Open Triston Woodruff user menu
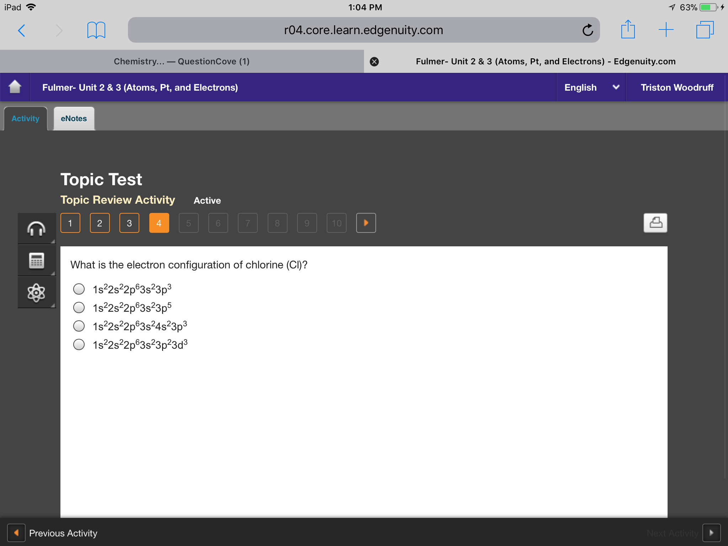Viewport: 728px width, 546px height. coord(677,87)
